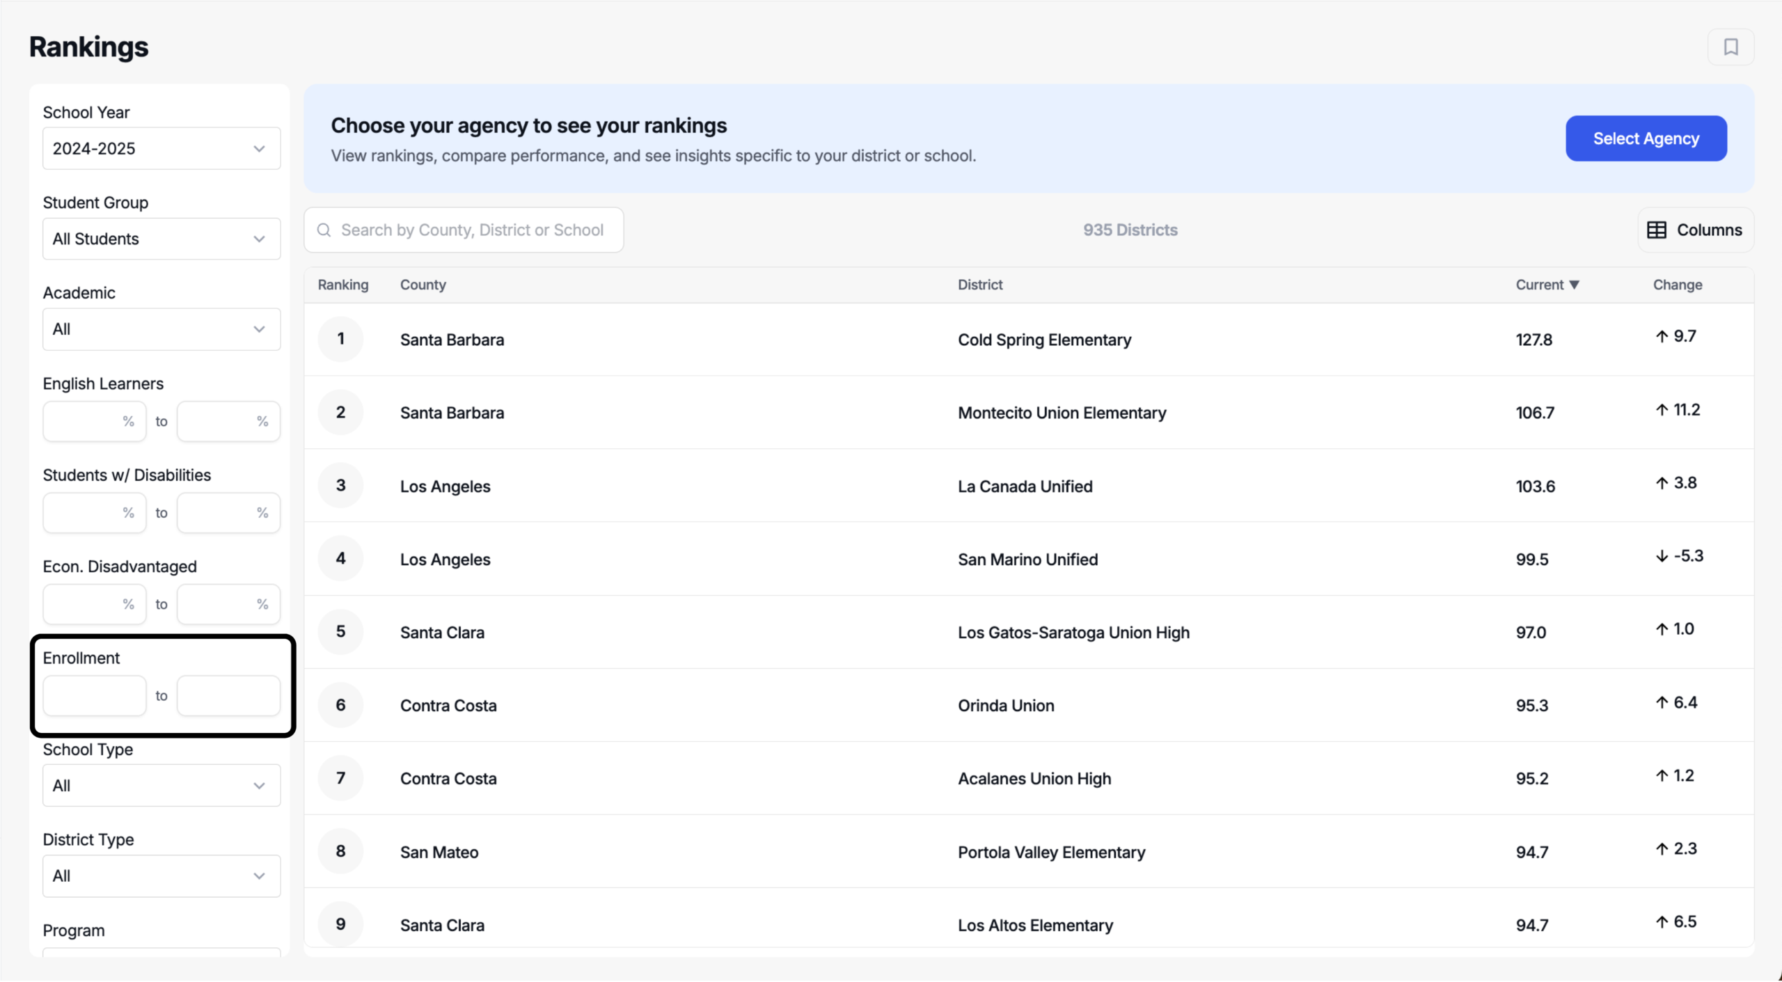This screenshot has width=1782, height=982.
Task: Select Los Altos Elementary district
Action: pyautogui.click(x=1036, y=926)
